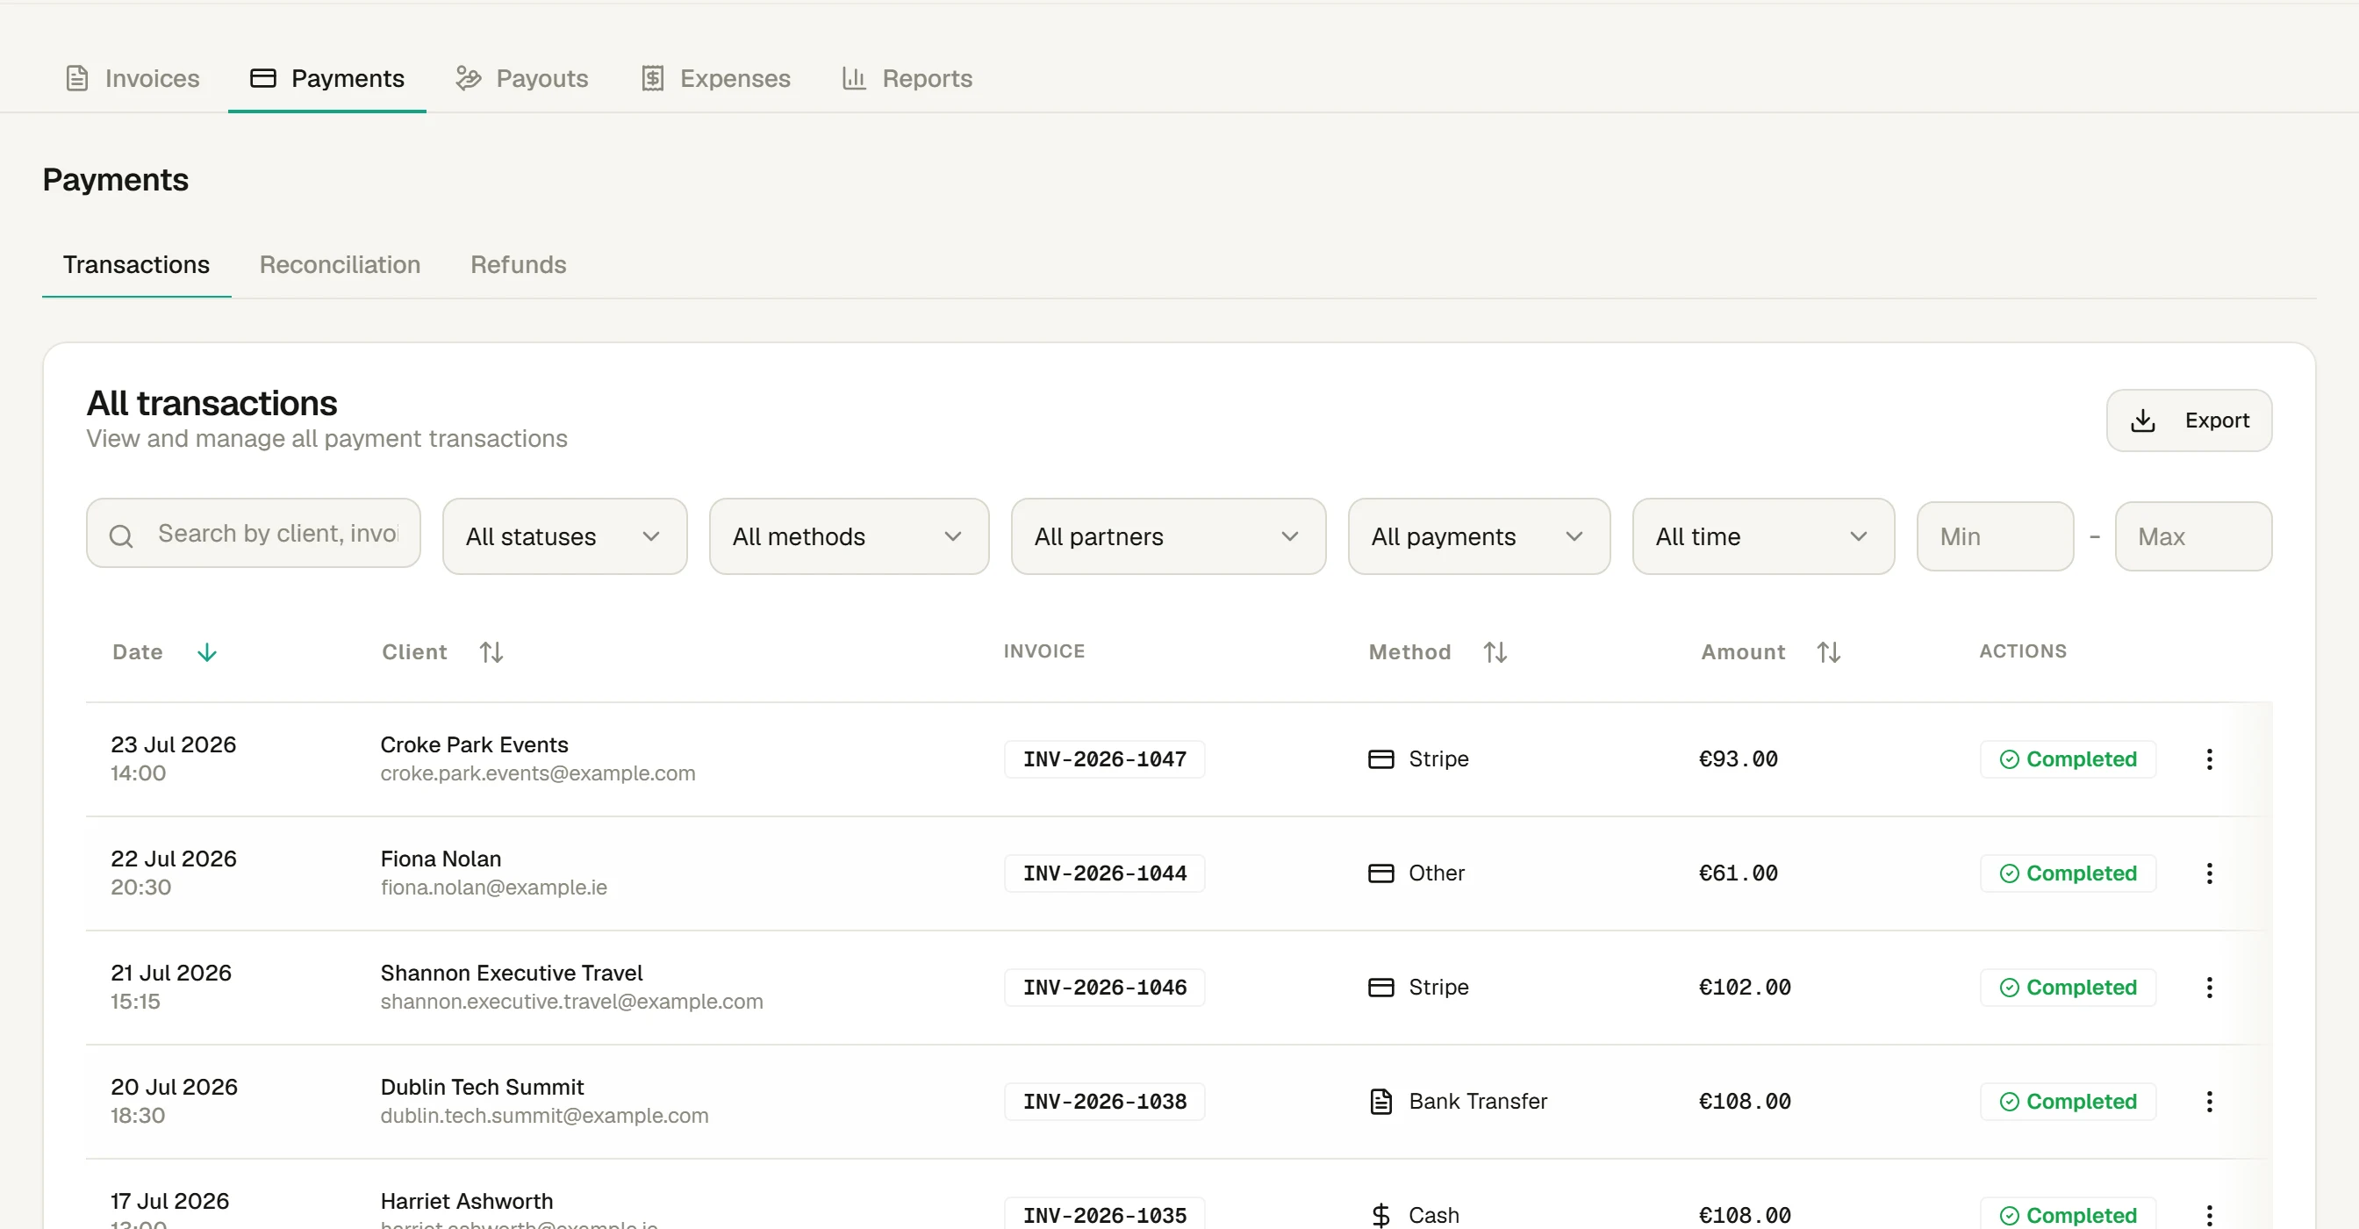This screenshot has height=1229, width=2359.
Task: Open the Refunds sub-tab
Action: point(519,264)
